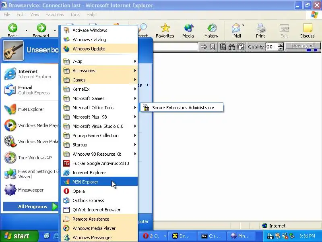Expand Microsoft Plus! 98 arrow
Viewport: 322px width, 242px height.
135,117
